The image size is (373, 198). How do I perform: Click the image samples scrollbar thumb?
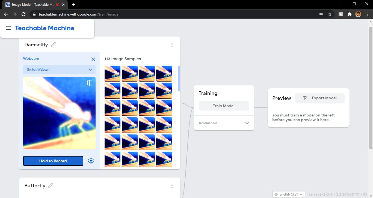tap(179, 78)
